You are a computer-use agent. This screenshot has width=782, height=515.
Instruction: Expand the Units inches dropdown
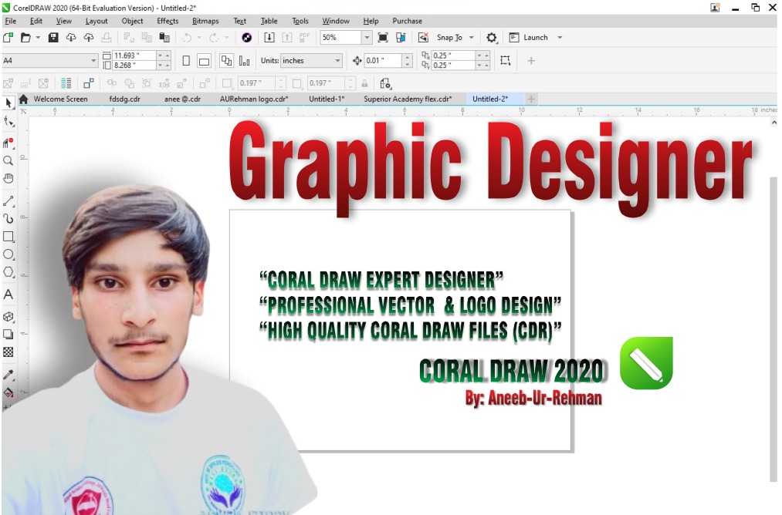click(337, 60)
